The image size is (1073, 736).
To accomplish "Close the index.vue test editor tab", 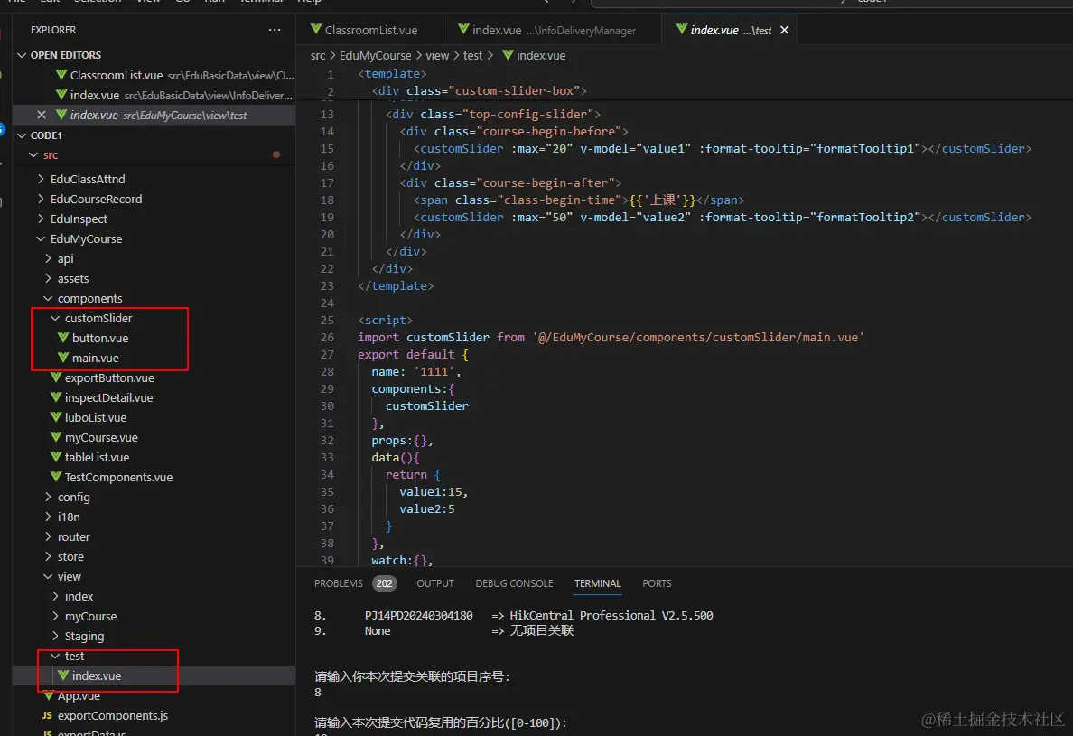I will pos(784,30).
